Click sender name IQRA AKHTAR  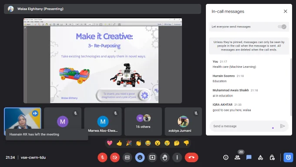tap(222, 104)
